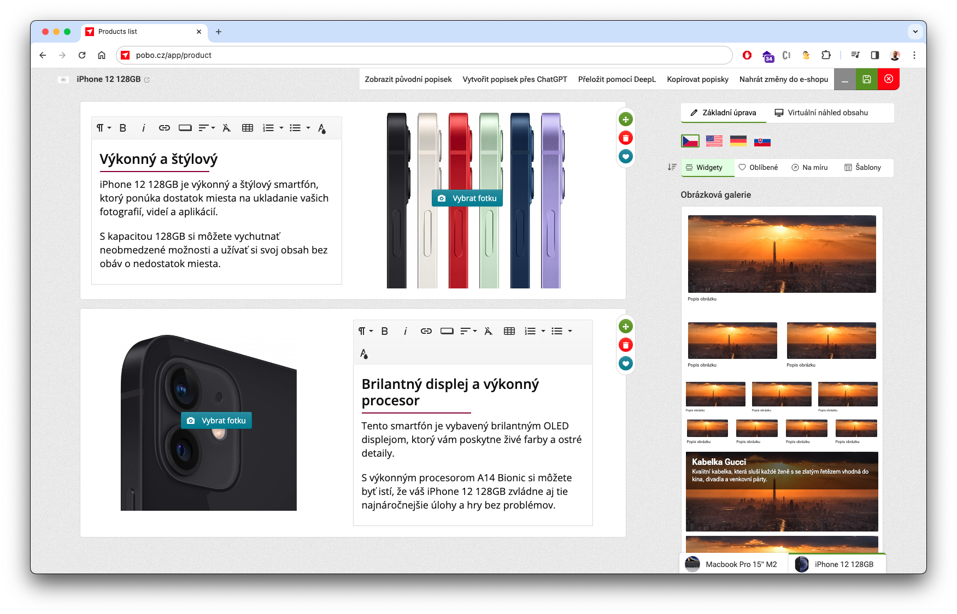Insert a button element in the first editor
Viewport: 957px width, 614px height.
point(185,128)
